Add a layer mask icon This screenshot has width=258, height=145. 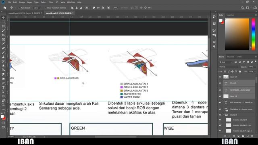coord(234,136)
